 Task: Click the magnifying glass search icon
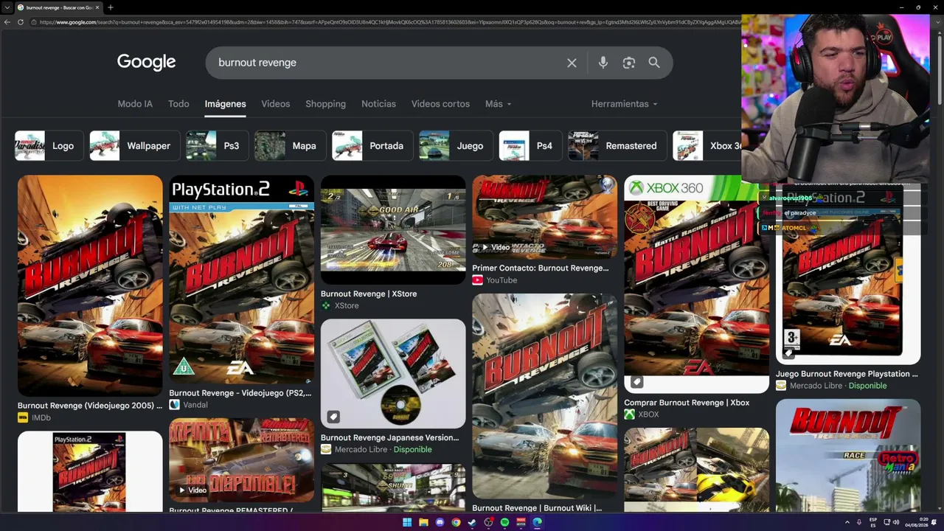(654, 63)
